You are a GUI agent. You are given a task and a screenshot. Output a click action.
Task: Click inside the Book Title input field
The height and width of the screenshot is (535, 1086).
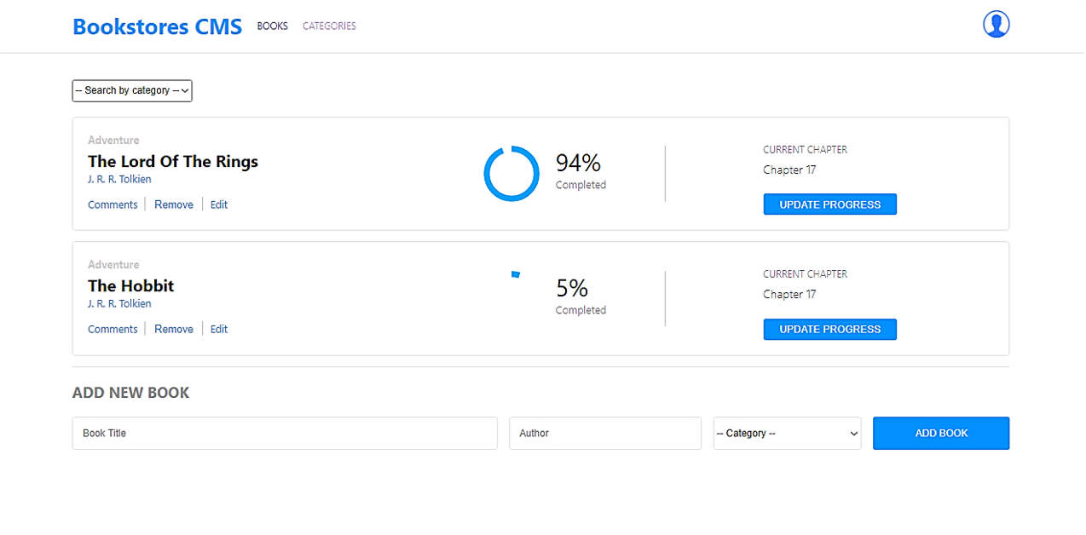[284, 433]
